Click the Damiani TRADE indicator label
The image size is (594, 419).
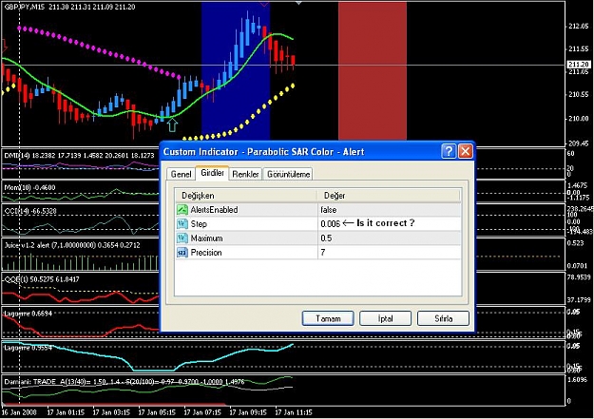(x=125, y=382)
